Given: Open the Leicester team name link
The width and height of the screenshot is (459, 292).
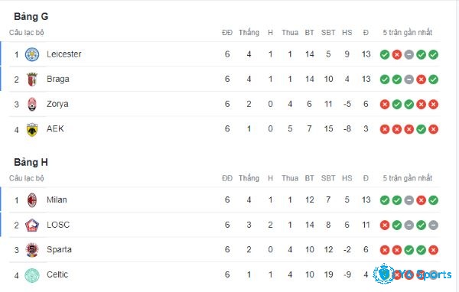Looking at the screenshot, I should click(x=63, y=54).
